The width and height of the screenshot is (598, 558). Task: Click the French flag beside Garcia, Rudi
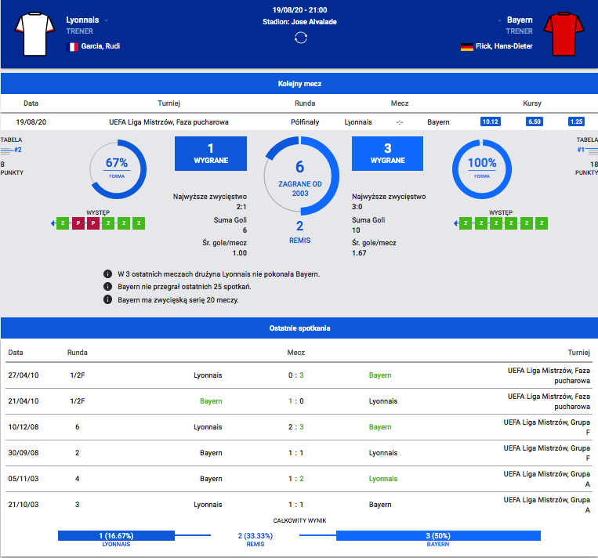click(x=74, y=46)
